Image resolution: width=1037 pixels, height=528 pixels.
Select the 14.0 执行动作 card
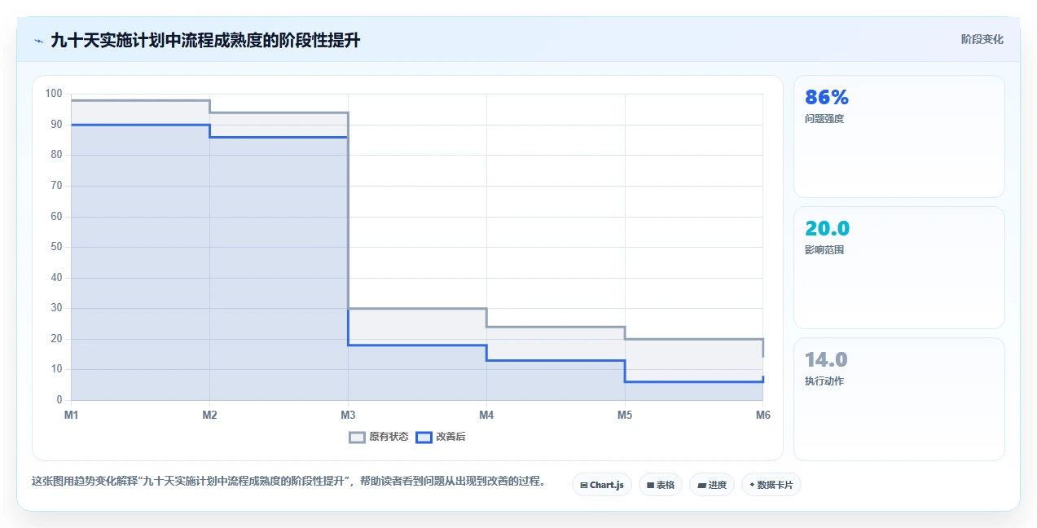click(899, 399)
